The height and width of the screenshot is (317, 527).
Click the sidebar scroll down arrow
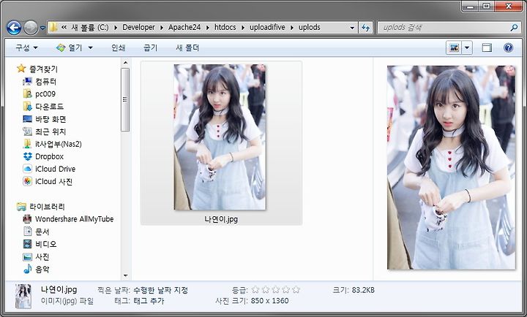tap(125, 276)
